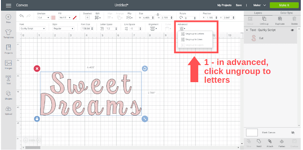The height and width of the screenshot is (150, 303).
Task: Toggle visibility eye for Quirky Script layer
Action: click(292, 30)
